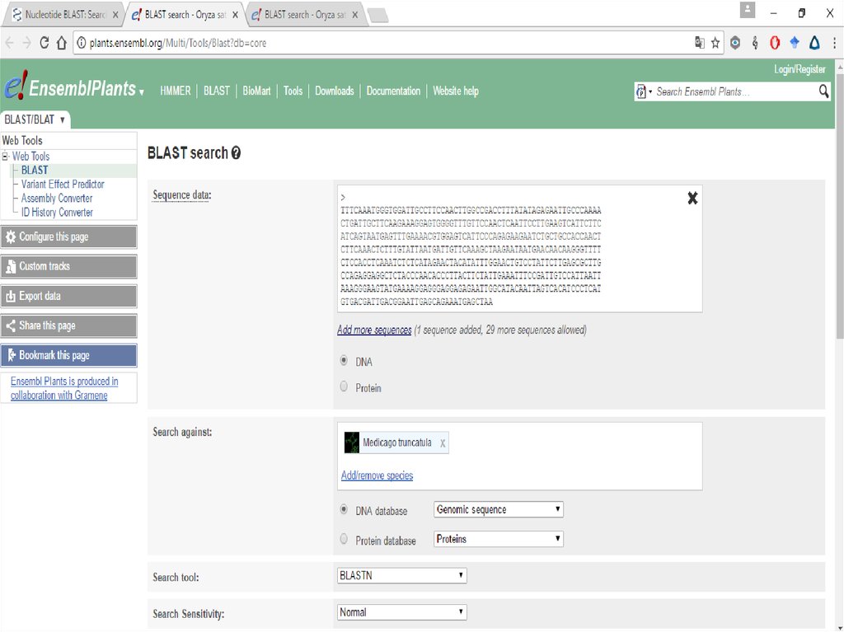Click the BLAST search help question mark icon
Image resolution: width=844 pixels, height=632 pixels.
coord(237,153)
